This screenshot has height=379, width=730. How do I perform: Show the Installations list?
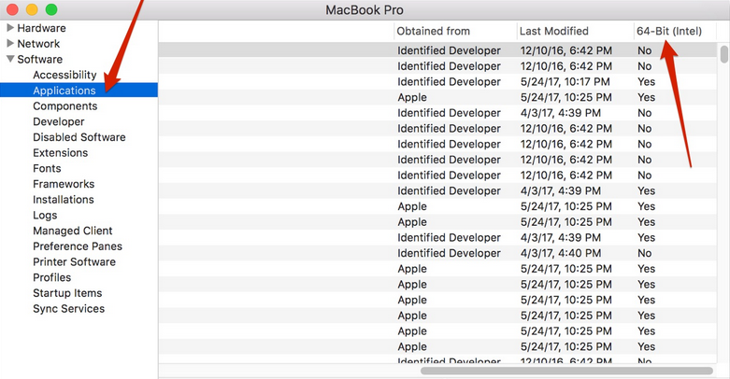coord(64,200)
